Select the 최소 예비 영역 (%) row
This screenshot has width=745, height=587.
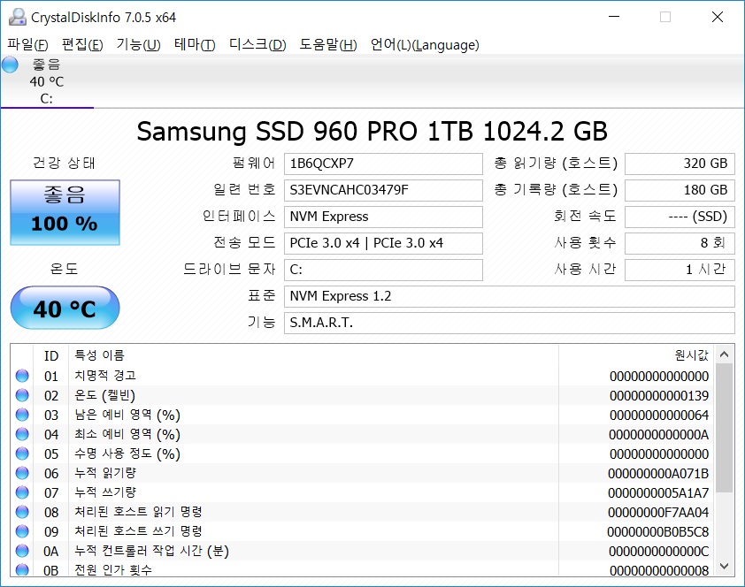tap(363, 434)
